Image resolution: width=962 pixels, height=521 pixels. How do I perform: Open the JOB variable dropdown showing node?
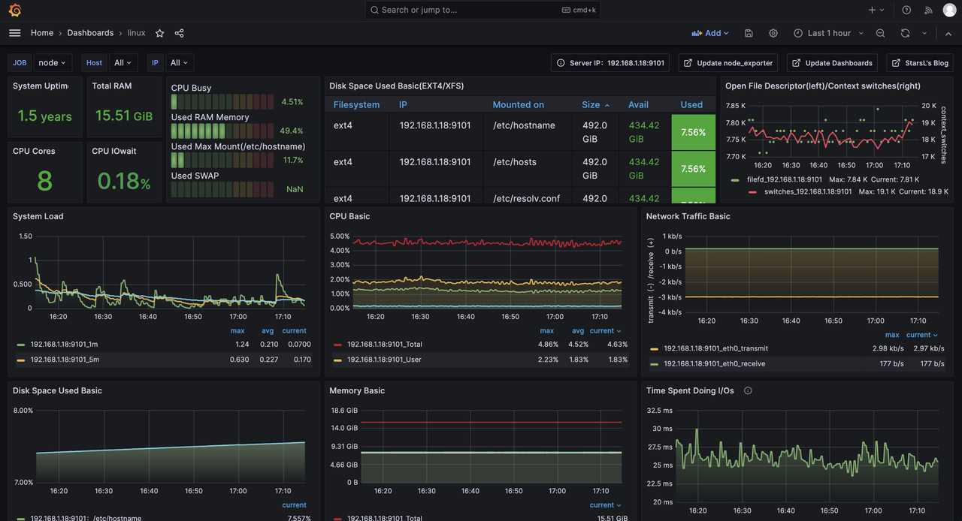pos(53,63)
